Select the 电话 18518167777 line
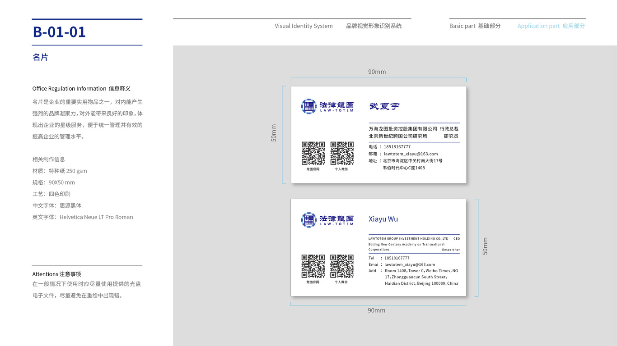The height and width of the screenshot is (346, 617). [x=389, y=147]
